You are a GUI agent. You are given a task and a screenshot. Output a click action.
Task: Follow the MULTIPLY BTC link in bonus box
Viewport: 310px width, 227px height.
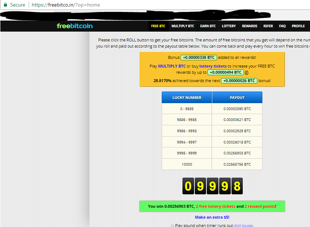172,66
